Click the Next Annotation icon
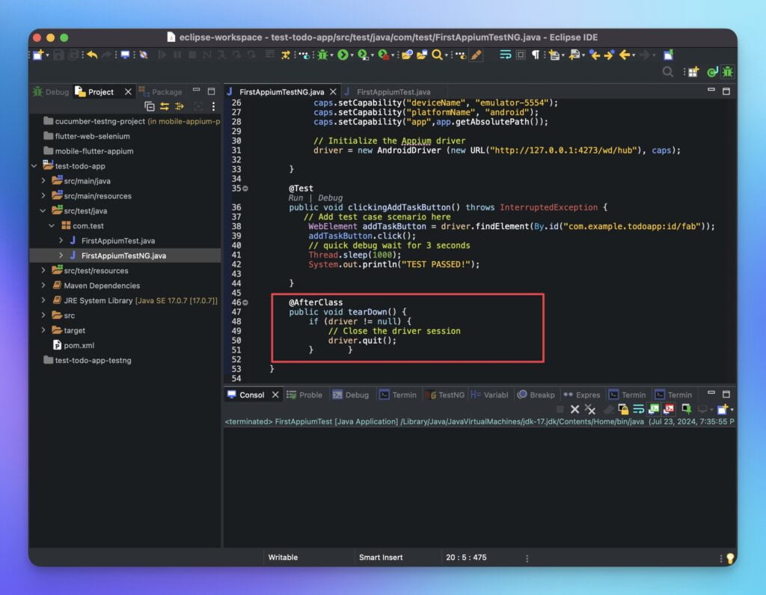The width and height of the screenshot is (766, 595). 554,55
